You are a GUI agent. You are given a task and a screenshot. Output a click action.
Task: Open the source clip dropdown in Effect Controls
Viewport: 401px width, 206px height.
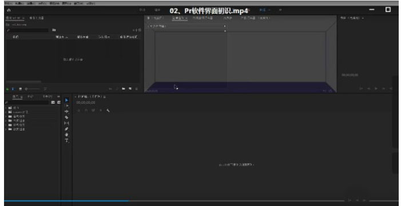click(x=186, y=26)
